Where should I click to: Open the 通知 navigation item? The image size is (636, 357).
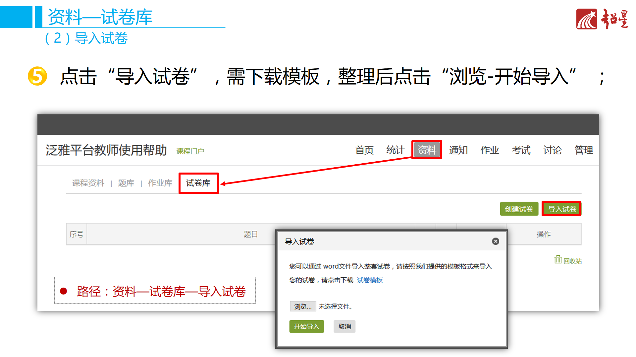click(x=458, y=150)
